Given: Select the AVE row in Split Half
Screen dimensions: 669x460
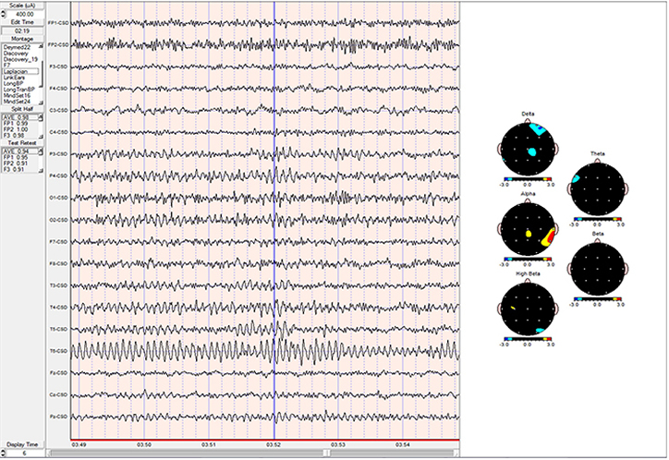Looking at the screenshot, I should tap(18, 117).
